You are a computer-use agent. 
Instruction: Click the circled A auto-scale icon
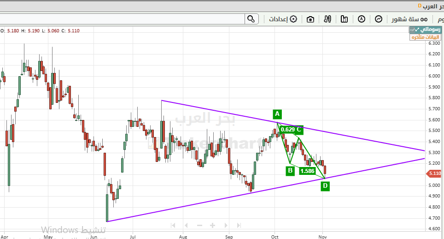coord(362,19)
